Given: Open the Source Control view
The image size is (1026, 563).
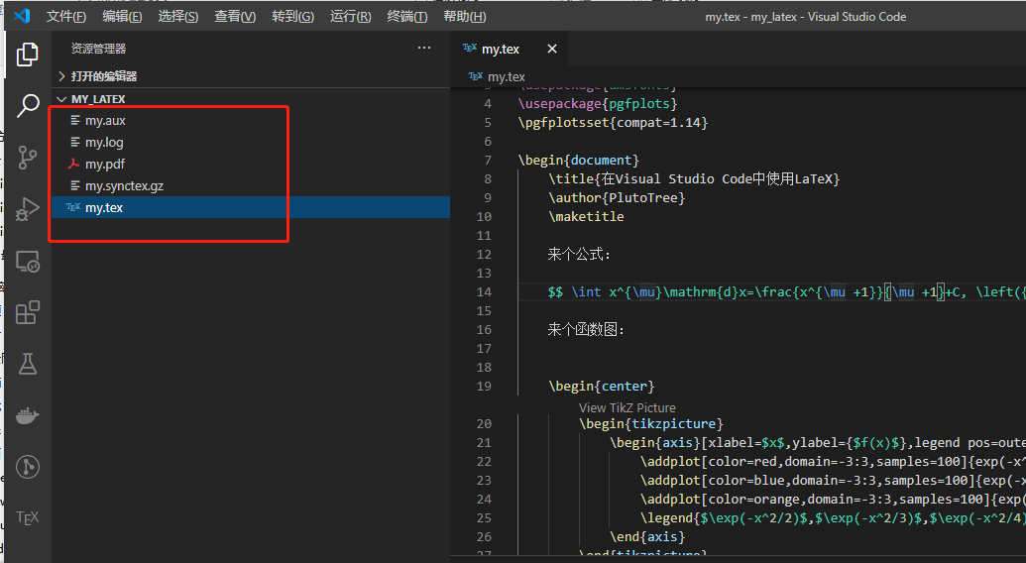Looking at the screenshot, I should tap(27, 158).
